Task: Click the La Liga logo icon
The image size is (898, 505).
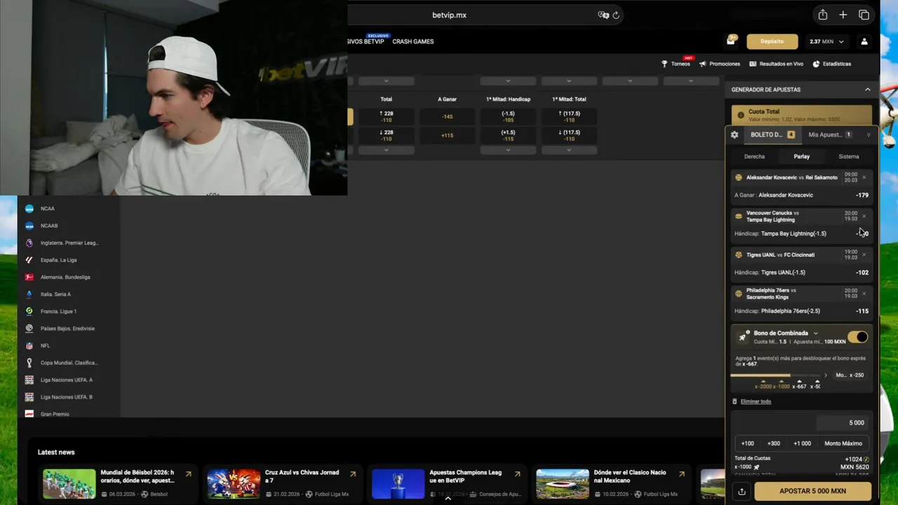Action: coord(29,260)
